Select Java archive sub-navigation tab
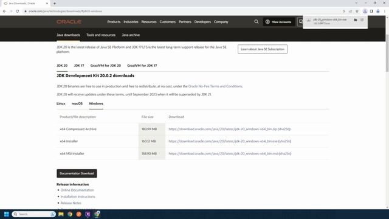Viewport: 389px width, 219px height. [131, 35]
